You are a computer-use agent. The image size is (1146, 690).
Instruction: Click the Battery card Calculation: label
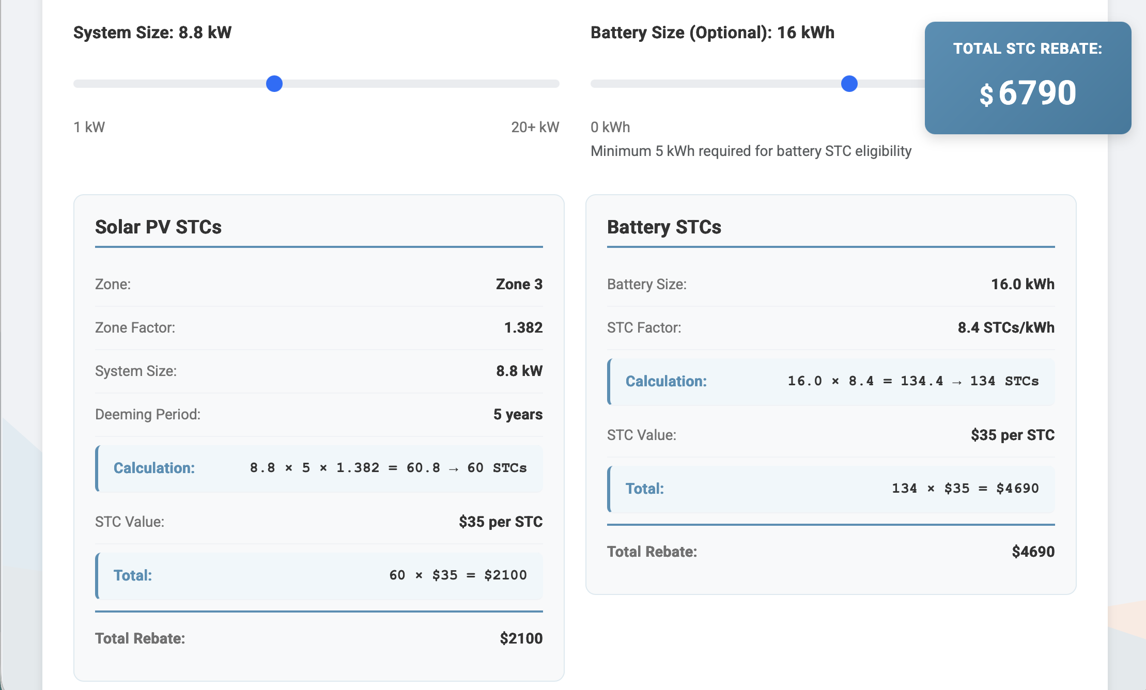[666, 381]
